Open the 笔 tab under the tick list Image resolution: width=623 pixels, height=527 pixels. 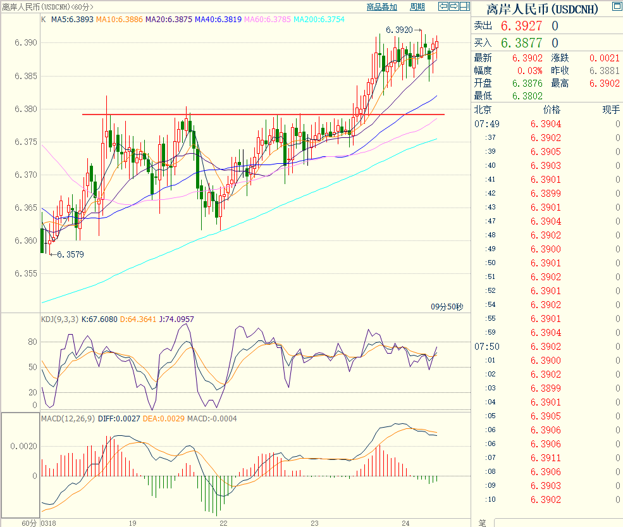pos(482,523)
